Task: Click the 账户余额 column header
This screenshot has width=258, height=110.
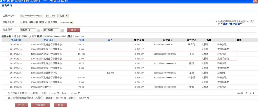Action: click(x=139, y=40)
